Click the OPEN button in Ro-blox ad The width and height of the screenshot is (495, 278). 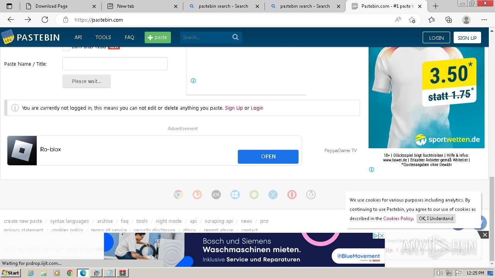tap(268, 156)
